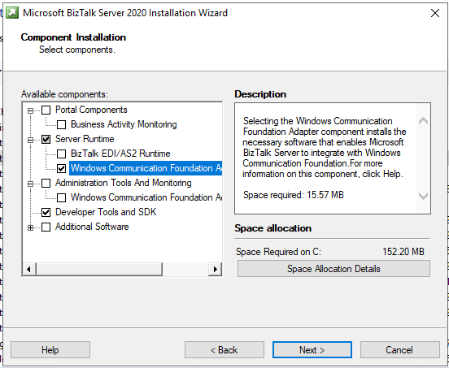Click the "Space required: 15.57 MB" text
Screen dimensions: 449x368
(x=294, y=195)
